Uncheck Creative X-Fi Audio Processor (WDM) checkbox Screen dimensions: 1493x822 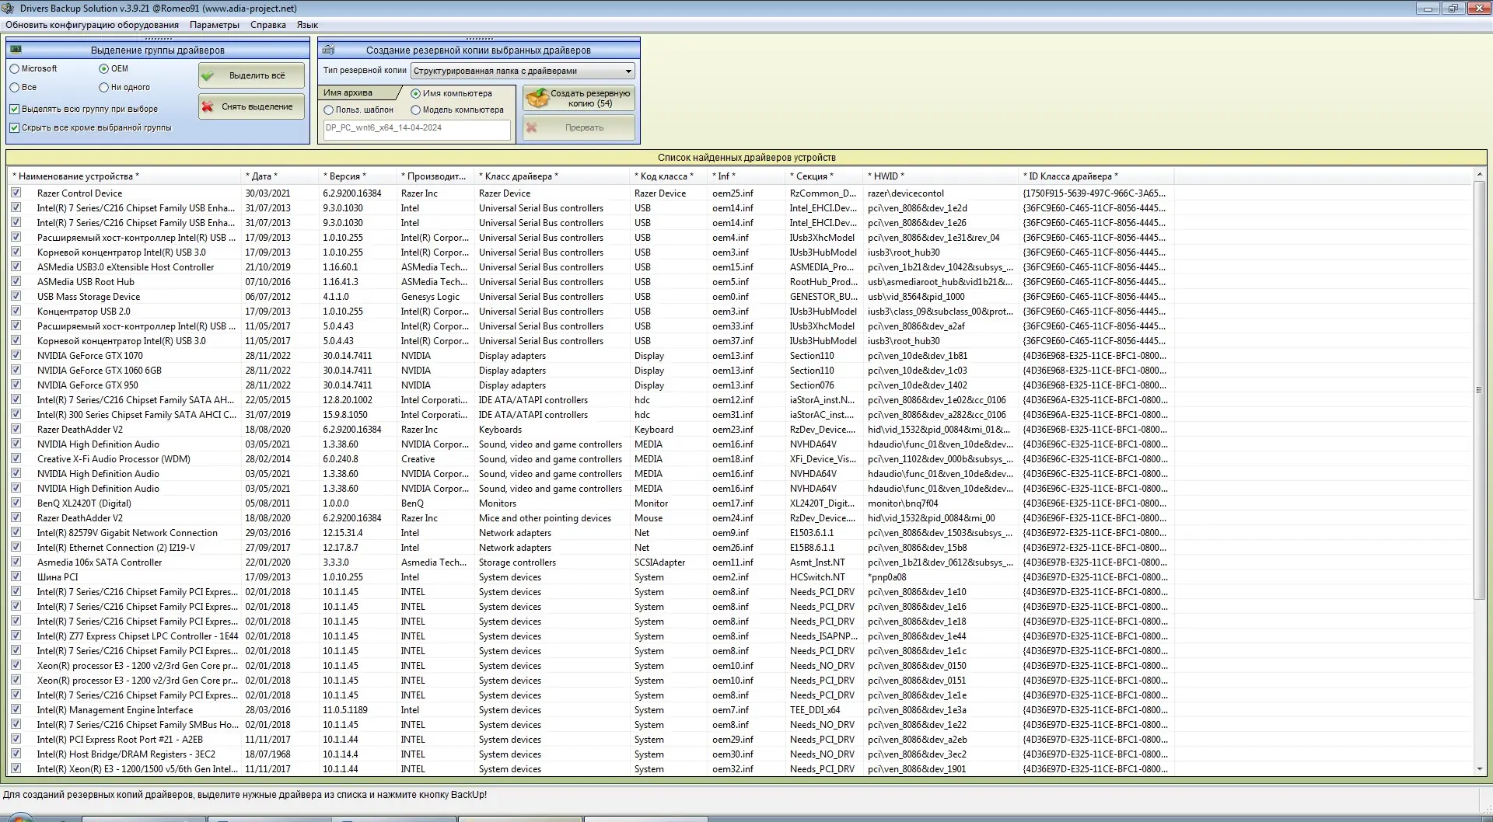click(16, 458)
